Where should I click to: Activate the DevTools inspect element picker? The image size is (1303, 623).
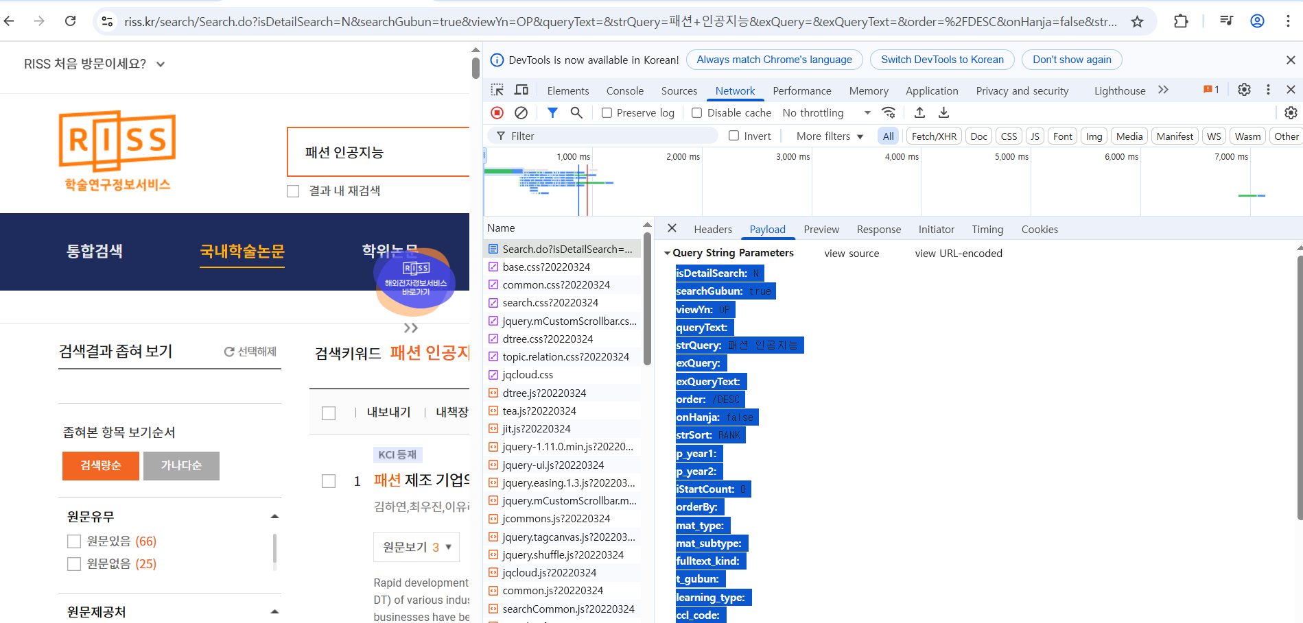pos(497,90)
